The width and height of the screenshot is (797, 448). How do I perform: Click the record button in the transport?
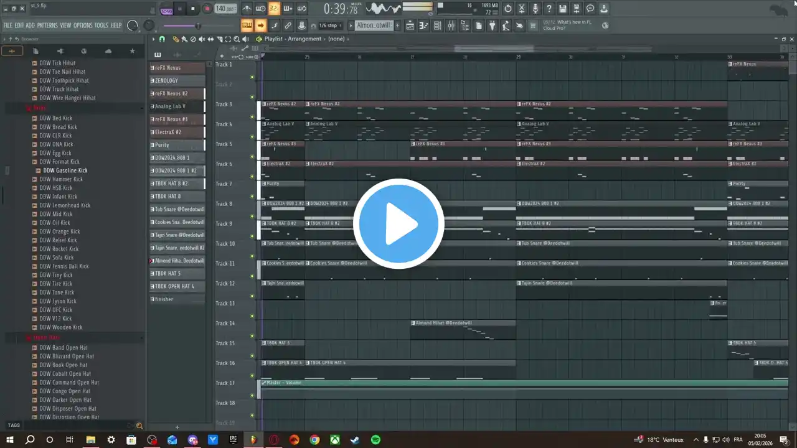click(x=207, y=9)
